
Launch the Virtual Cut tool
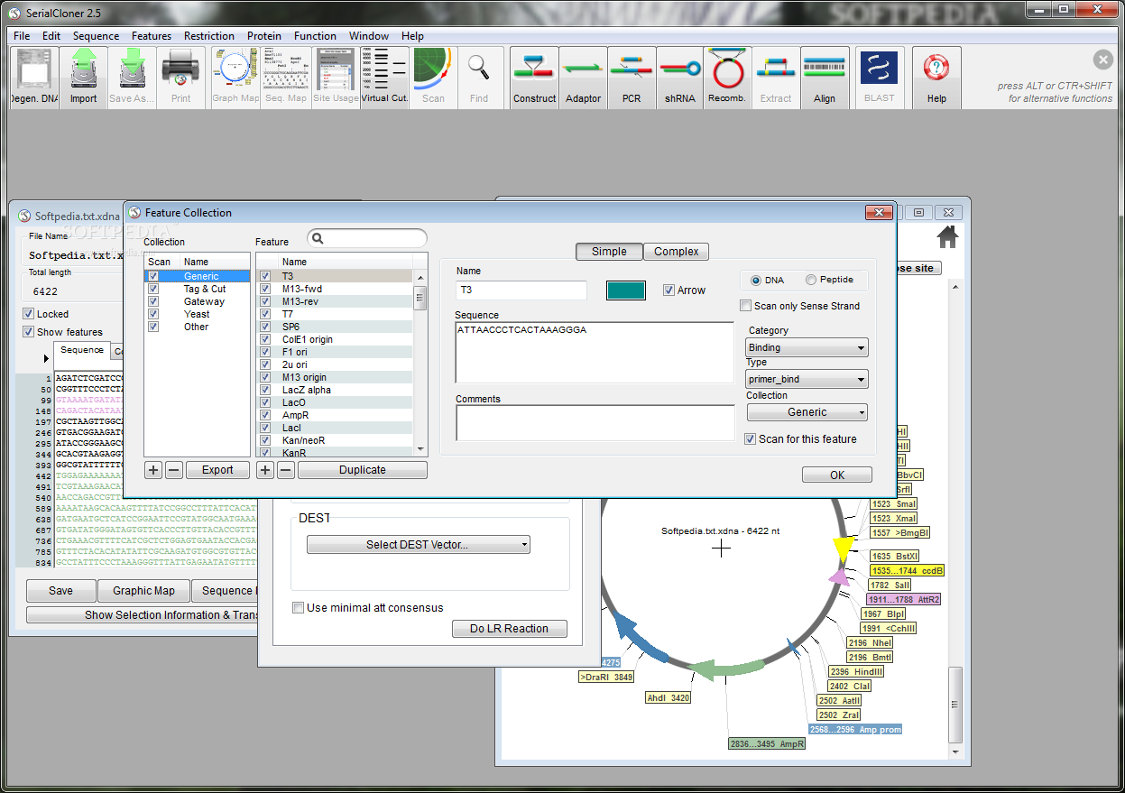(384, 78)
